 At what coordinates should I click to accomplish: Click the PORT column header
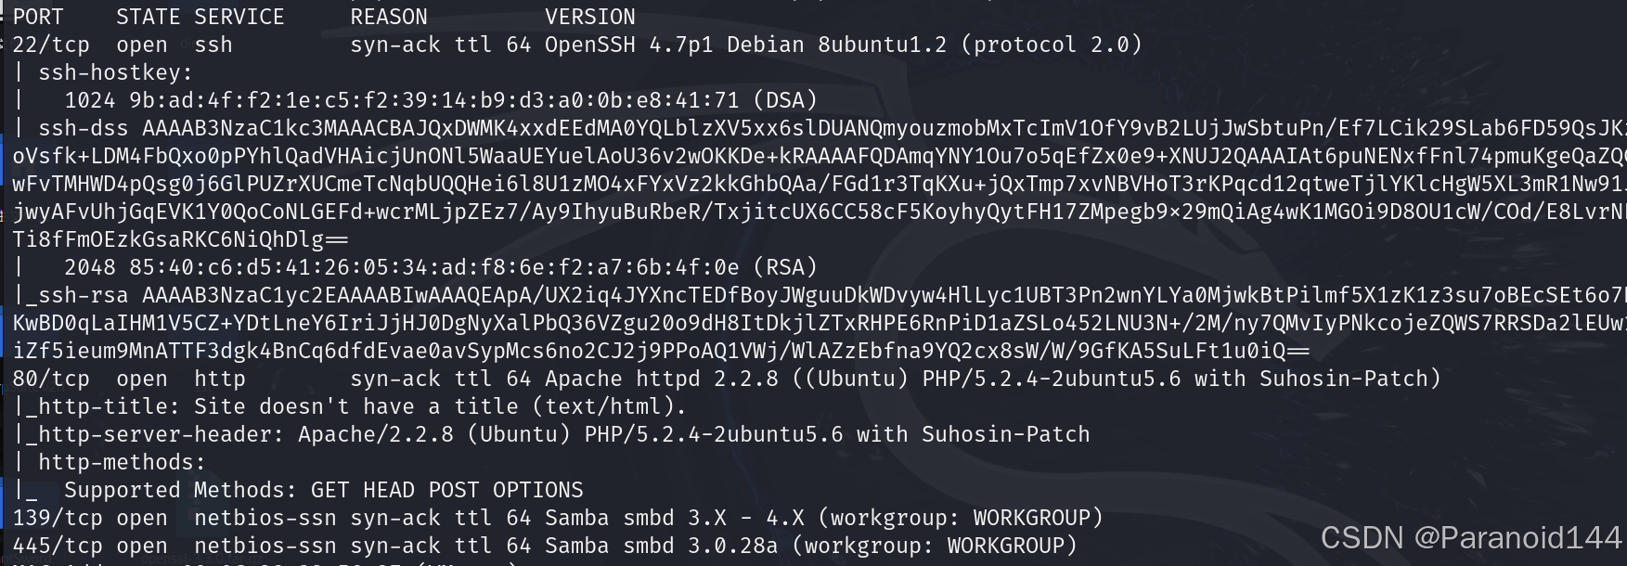38,17
